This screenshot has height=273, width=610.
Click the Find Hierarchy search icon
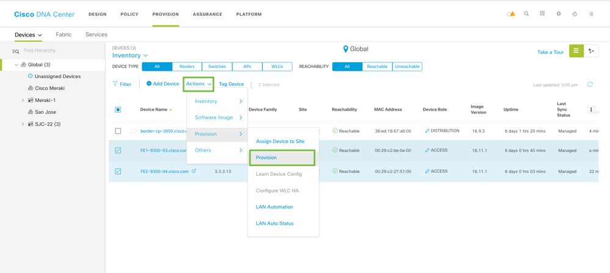pos(15,51)
